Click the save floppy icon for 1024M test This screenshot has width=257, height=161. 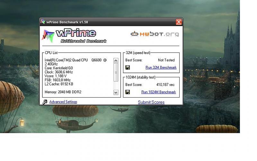128,92
